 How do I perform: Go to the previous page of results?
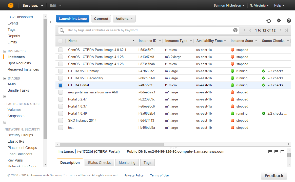[250, 30]
